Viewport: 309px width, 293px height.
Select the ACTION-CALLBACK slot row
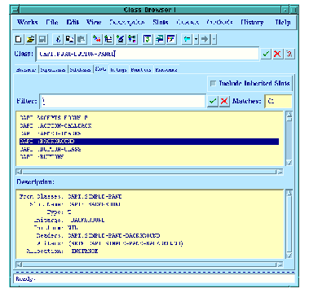[x=149, y=126]
